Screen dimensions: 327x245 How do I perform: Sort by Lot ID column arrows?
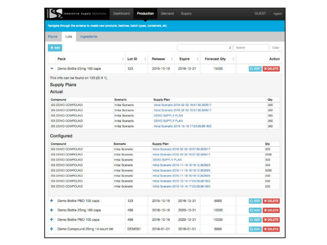tap(143, 59)
